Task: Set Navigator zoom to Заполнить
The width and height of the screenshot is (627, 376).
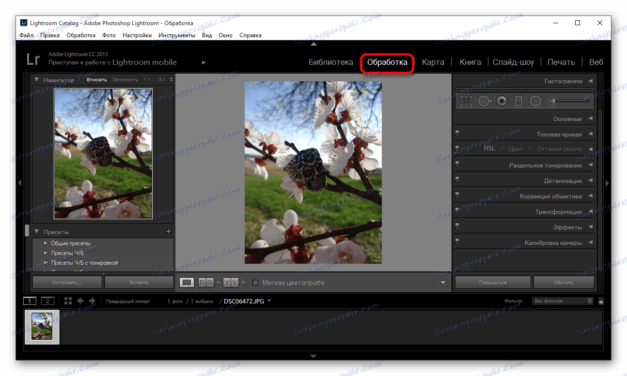Action: (x=125, y=79)
